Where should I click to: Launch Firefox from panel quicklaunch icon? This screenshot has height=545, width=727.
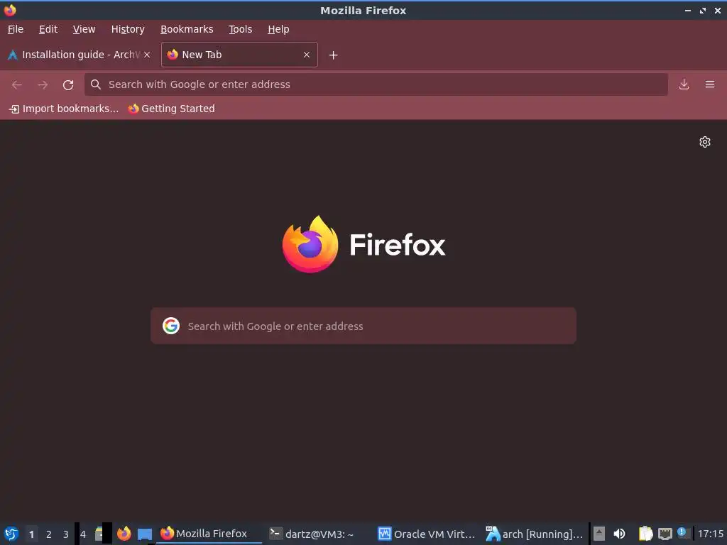[124, 534]
